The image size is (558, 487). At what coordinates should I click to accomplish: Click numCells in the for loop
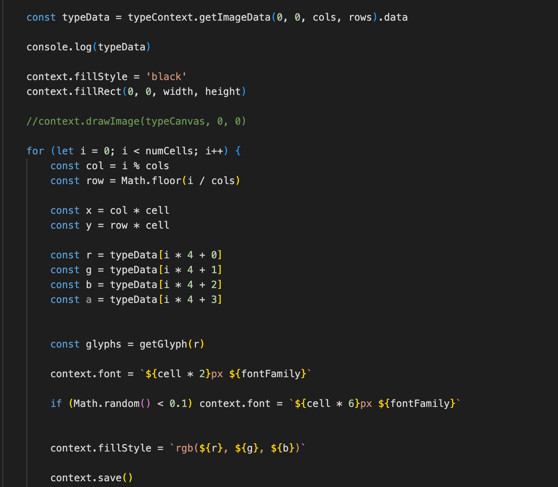pyautogui.click(x=169, y=151)
